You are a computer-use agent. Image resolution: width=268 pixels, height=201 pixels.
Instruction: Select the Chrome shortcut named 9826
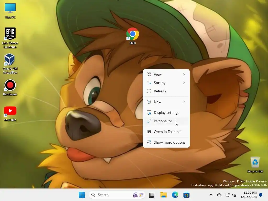pos(133,36)
